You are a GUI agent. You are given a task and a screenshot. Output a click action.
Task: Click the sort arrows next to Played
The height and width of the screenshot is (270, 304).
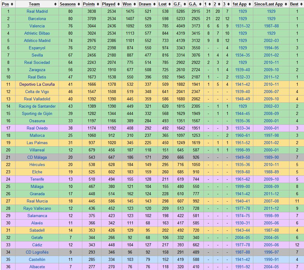[x=118, y=4]
